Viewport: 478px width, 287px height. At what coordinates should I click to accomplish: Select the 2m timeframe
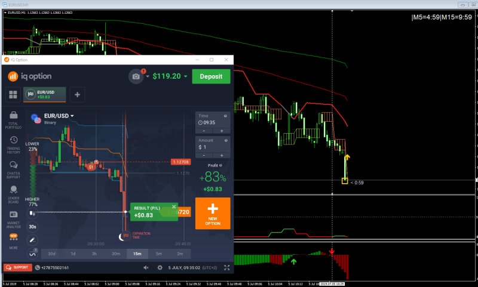[180, 254]
